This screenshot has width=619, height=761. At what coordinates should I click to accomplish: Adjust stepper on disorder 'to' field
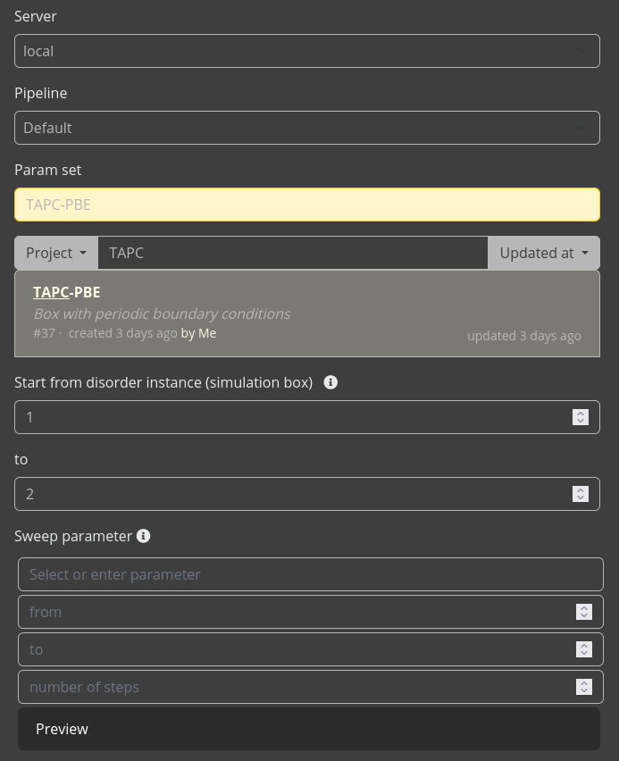581,494
